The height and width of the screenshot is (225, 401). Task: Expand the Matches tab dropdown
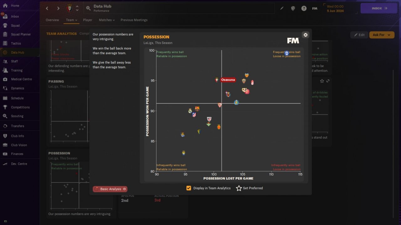[107, 20]
